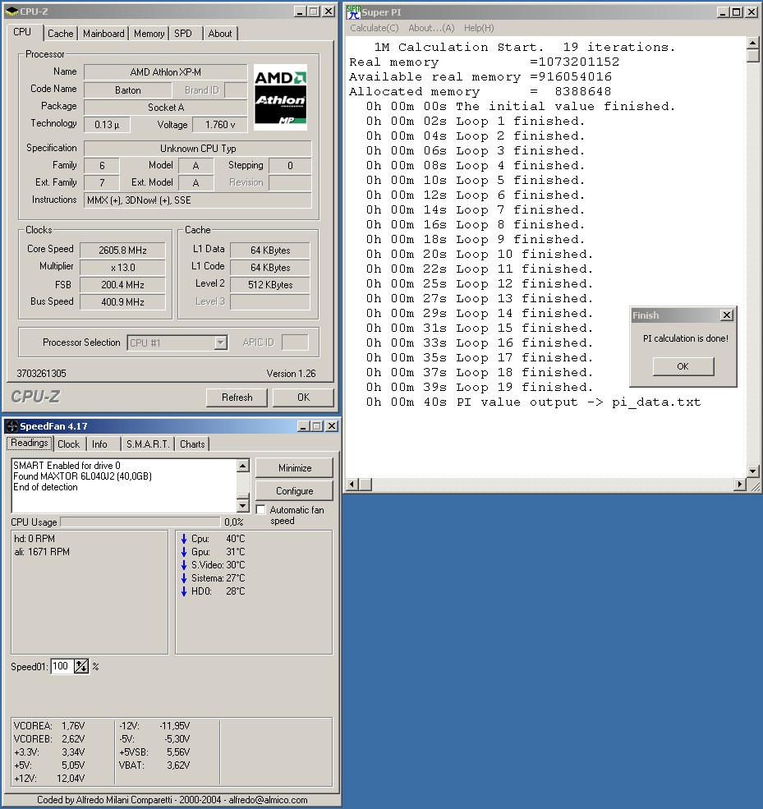Open the Help(H) menu in Super PI
This screenshot has height=809, width=763.
pos(479,28)
